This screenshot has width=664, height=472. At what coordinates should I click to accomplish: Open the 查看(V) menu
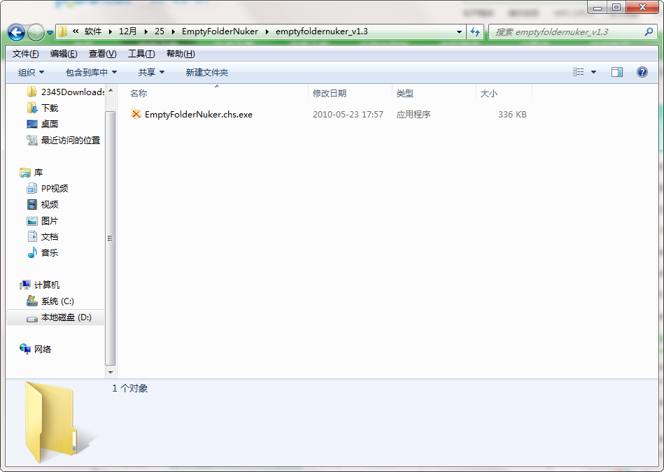click(x=99, y=53)
